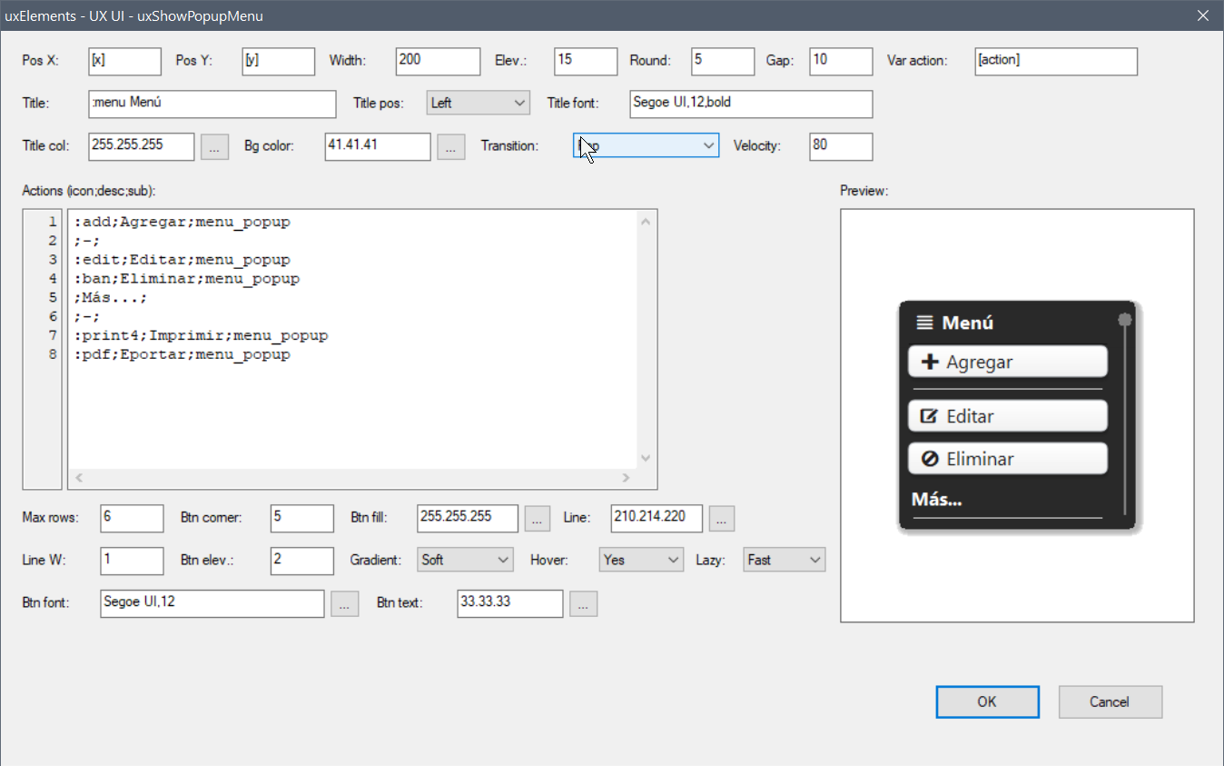Click the Pos X input field
Image resolution: width=1224 pixels, height=766 pixels.
click(125, 61)
